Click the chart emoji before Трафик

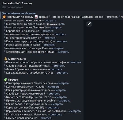(36, 17)
